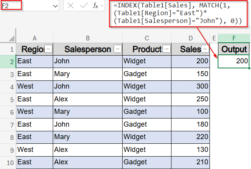Viewport: 251px width, 169px height.
Task: Click Gadget in row 3
Action: pos(147,74)
